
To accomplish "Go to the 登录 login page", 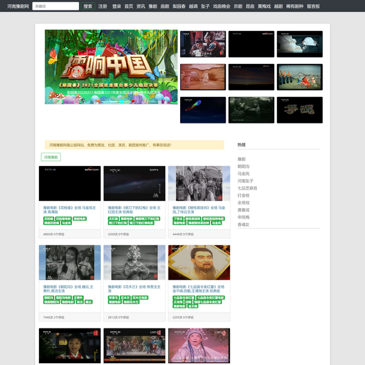I will tap(116, 6).
